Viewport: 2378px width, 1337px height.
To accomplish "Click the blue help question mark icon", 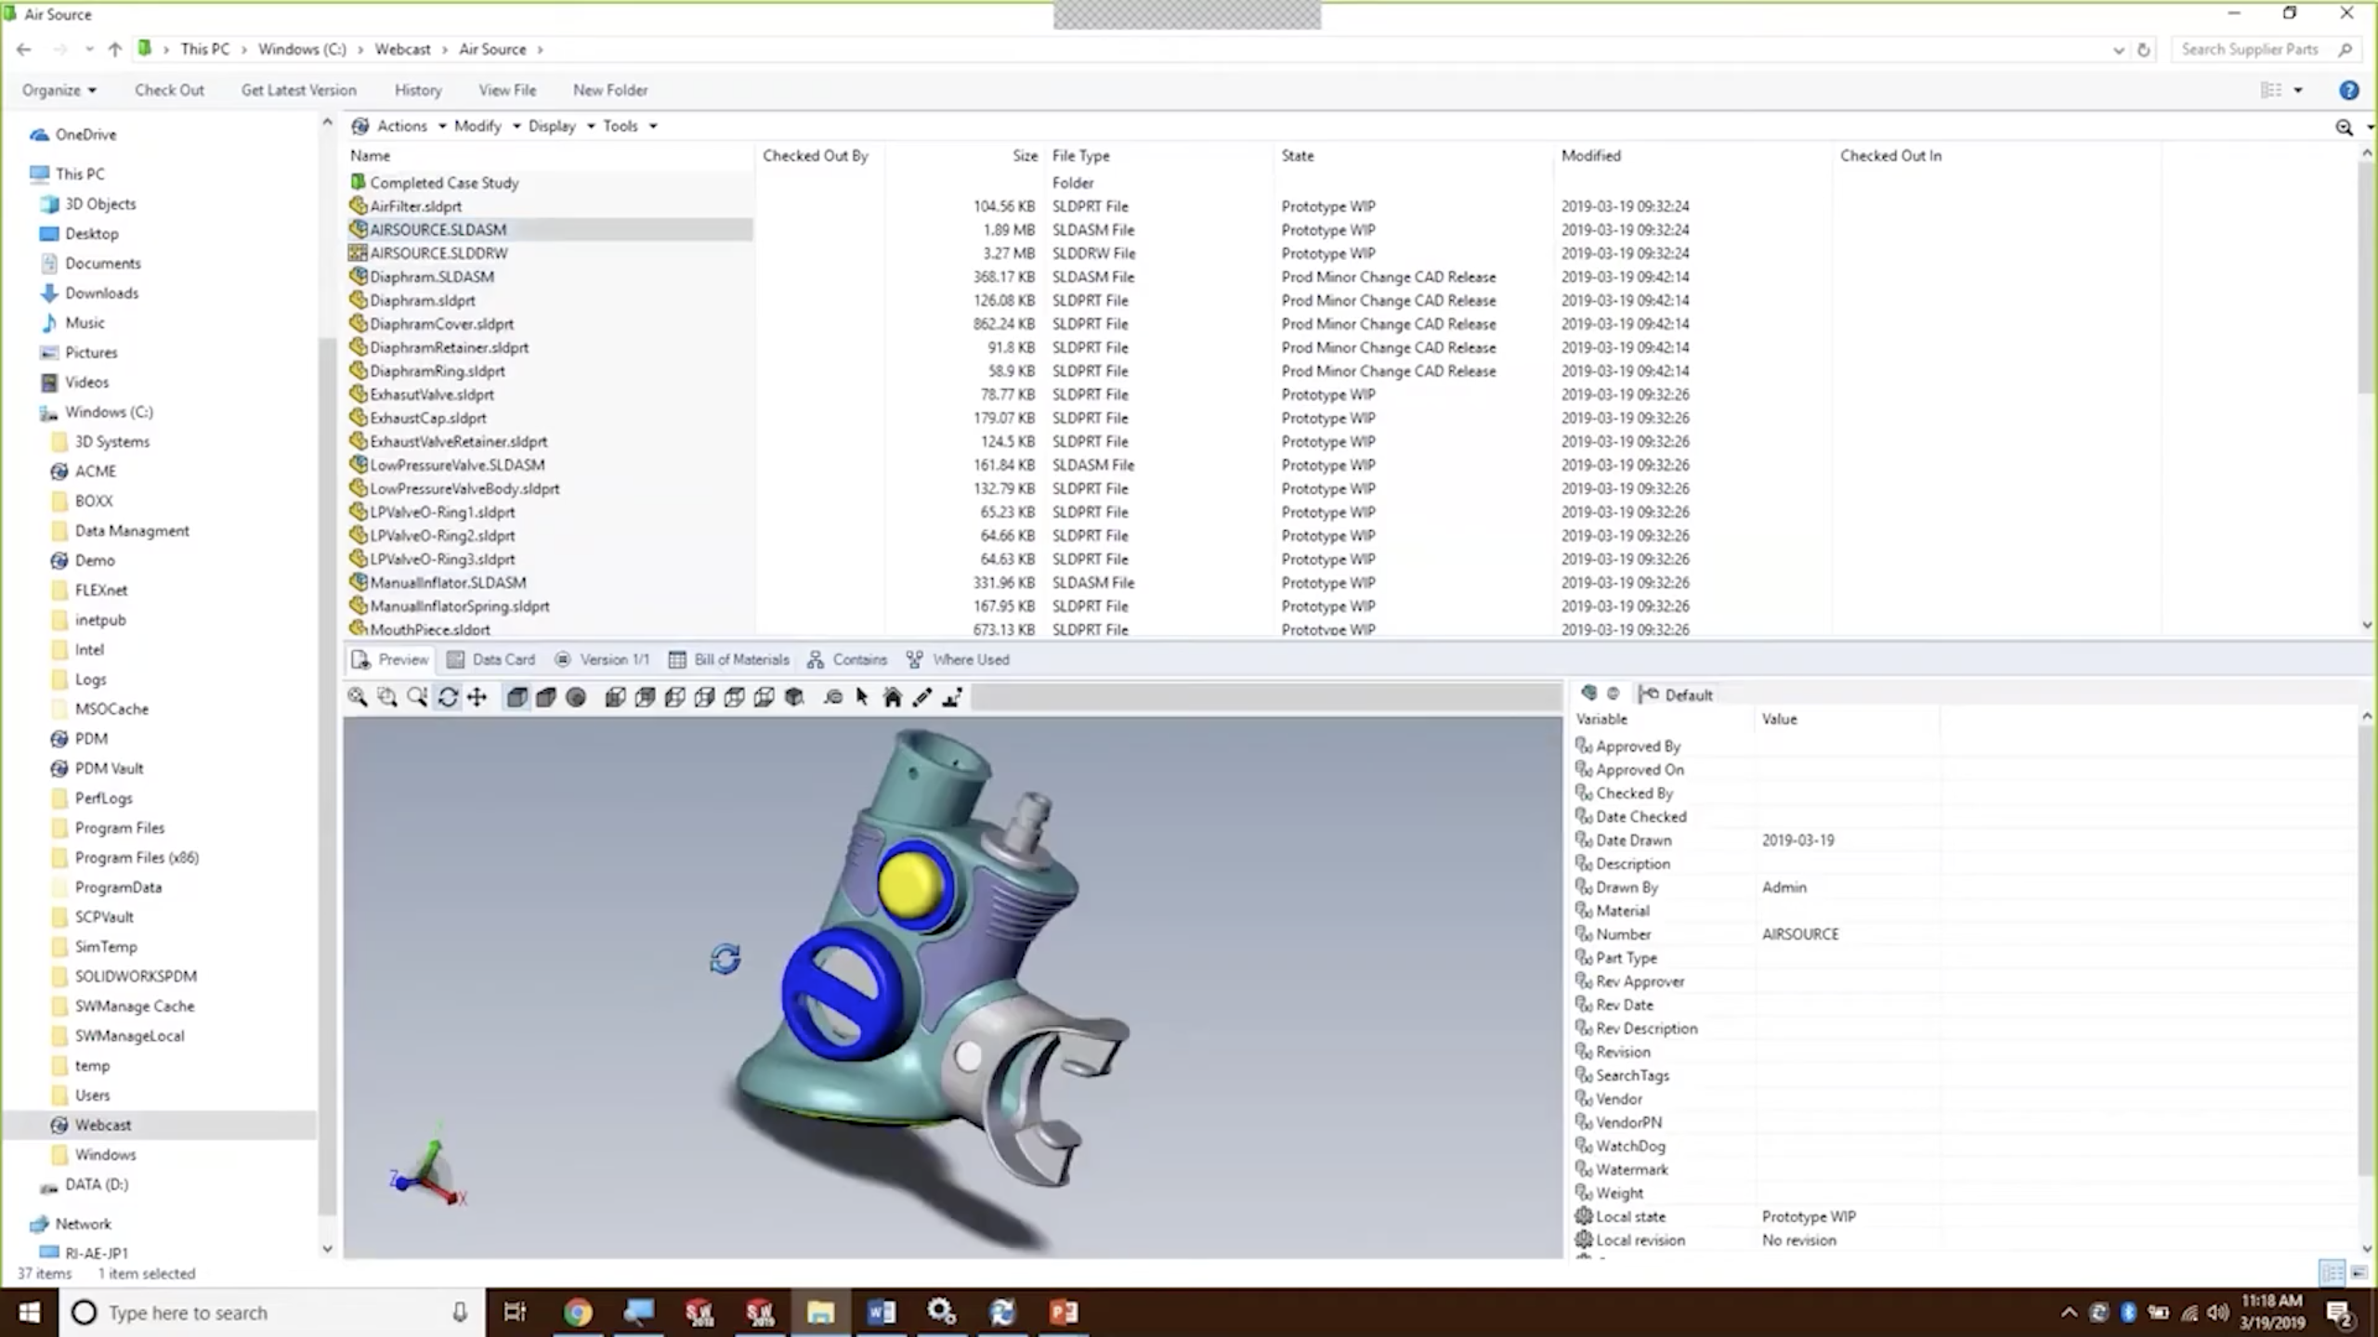I will 2348,90.
